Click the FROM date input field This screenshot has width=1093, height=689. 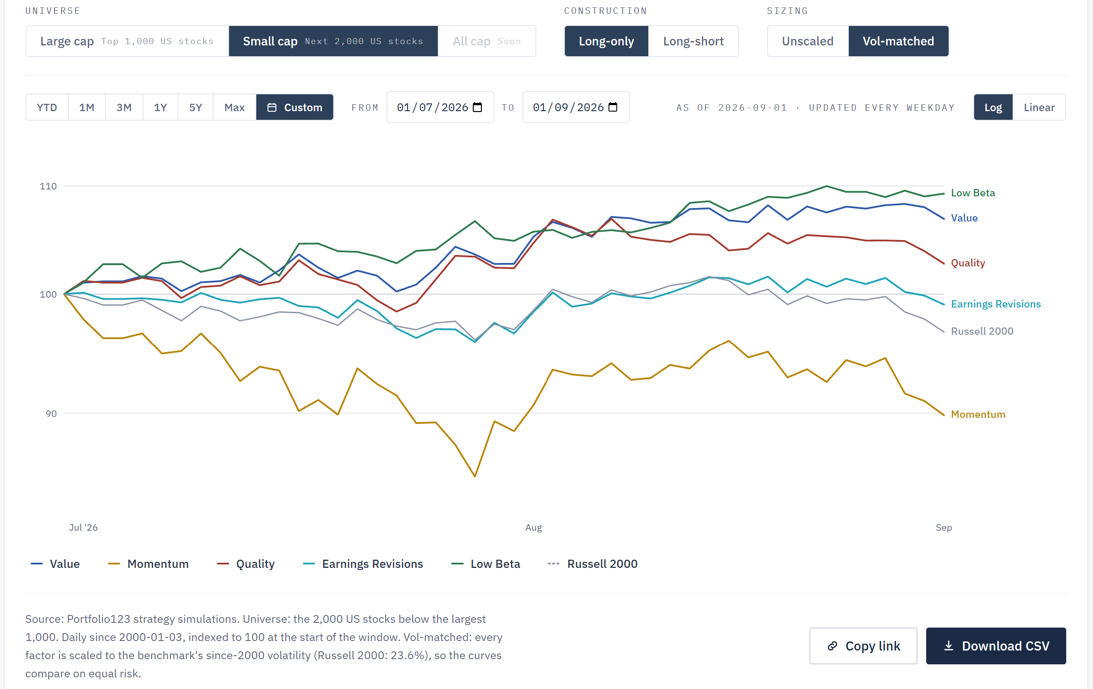[x=440, y=107]
